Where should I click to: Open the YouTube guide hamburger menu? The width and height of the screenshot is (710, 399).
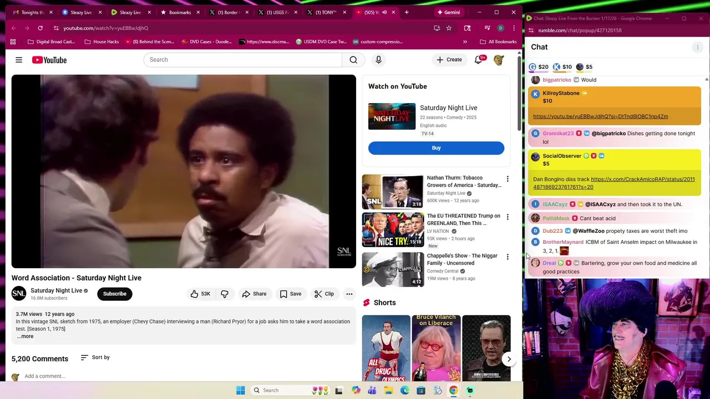tap(19, 60)
